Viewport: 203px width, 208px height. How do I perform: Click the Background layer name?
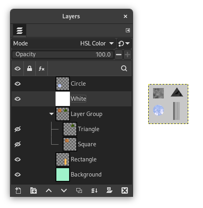click(86, 175)
